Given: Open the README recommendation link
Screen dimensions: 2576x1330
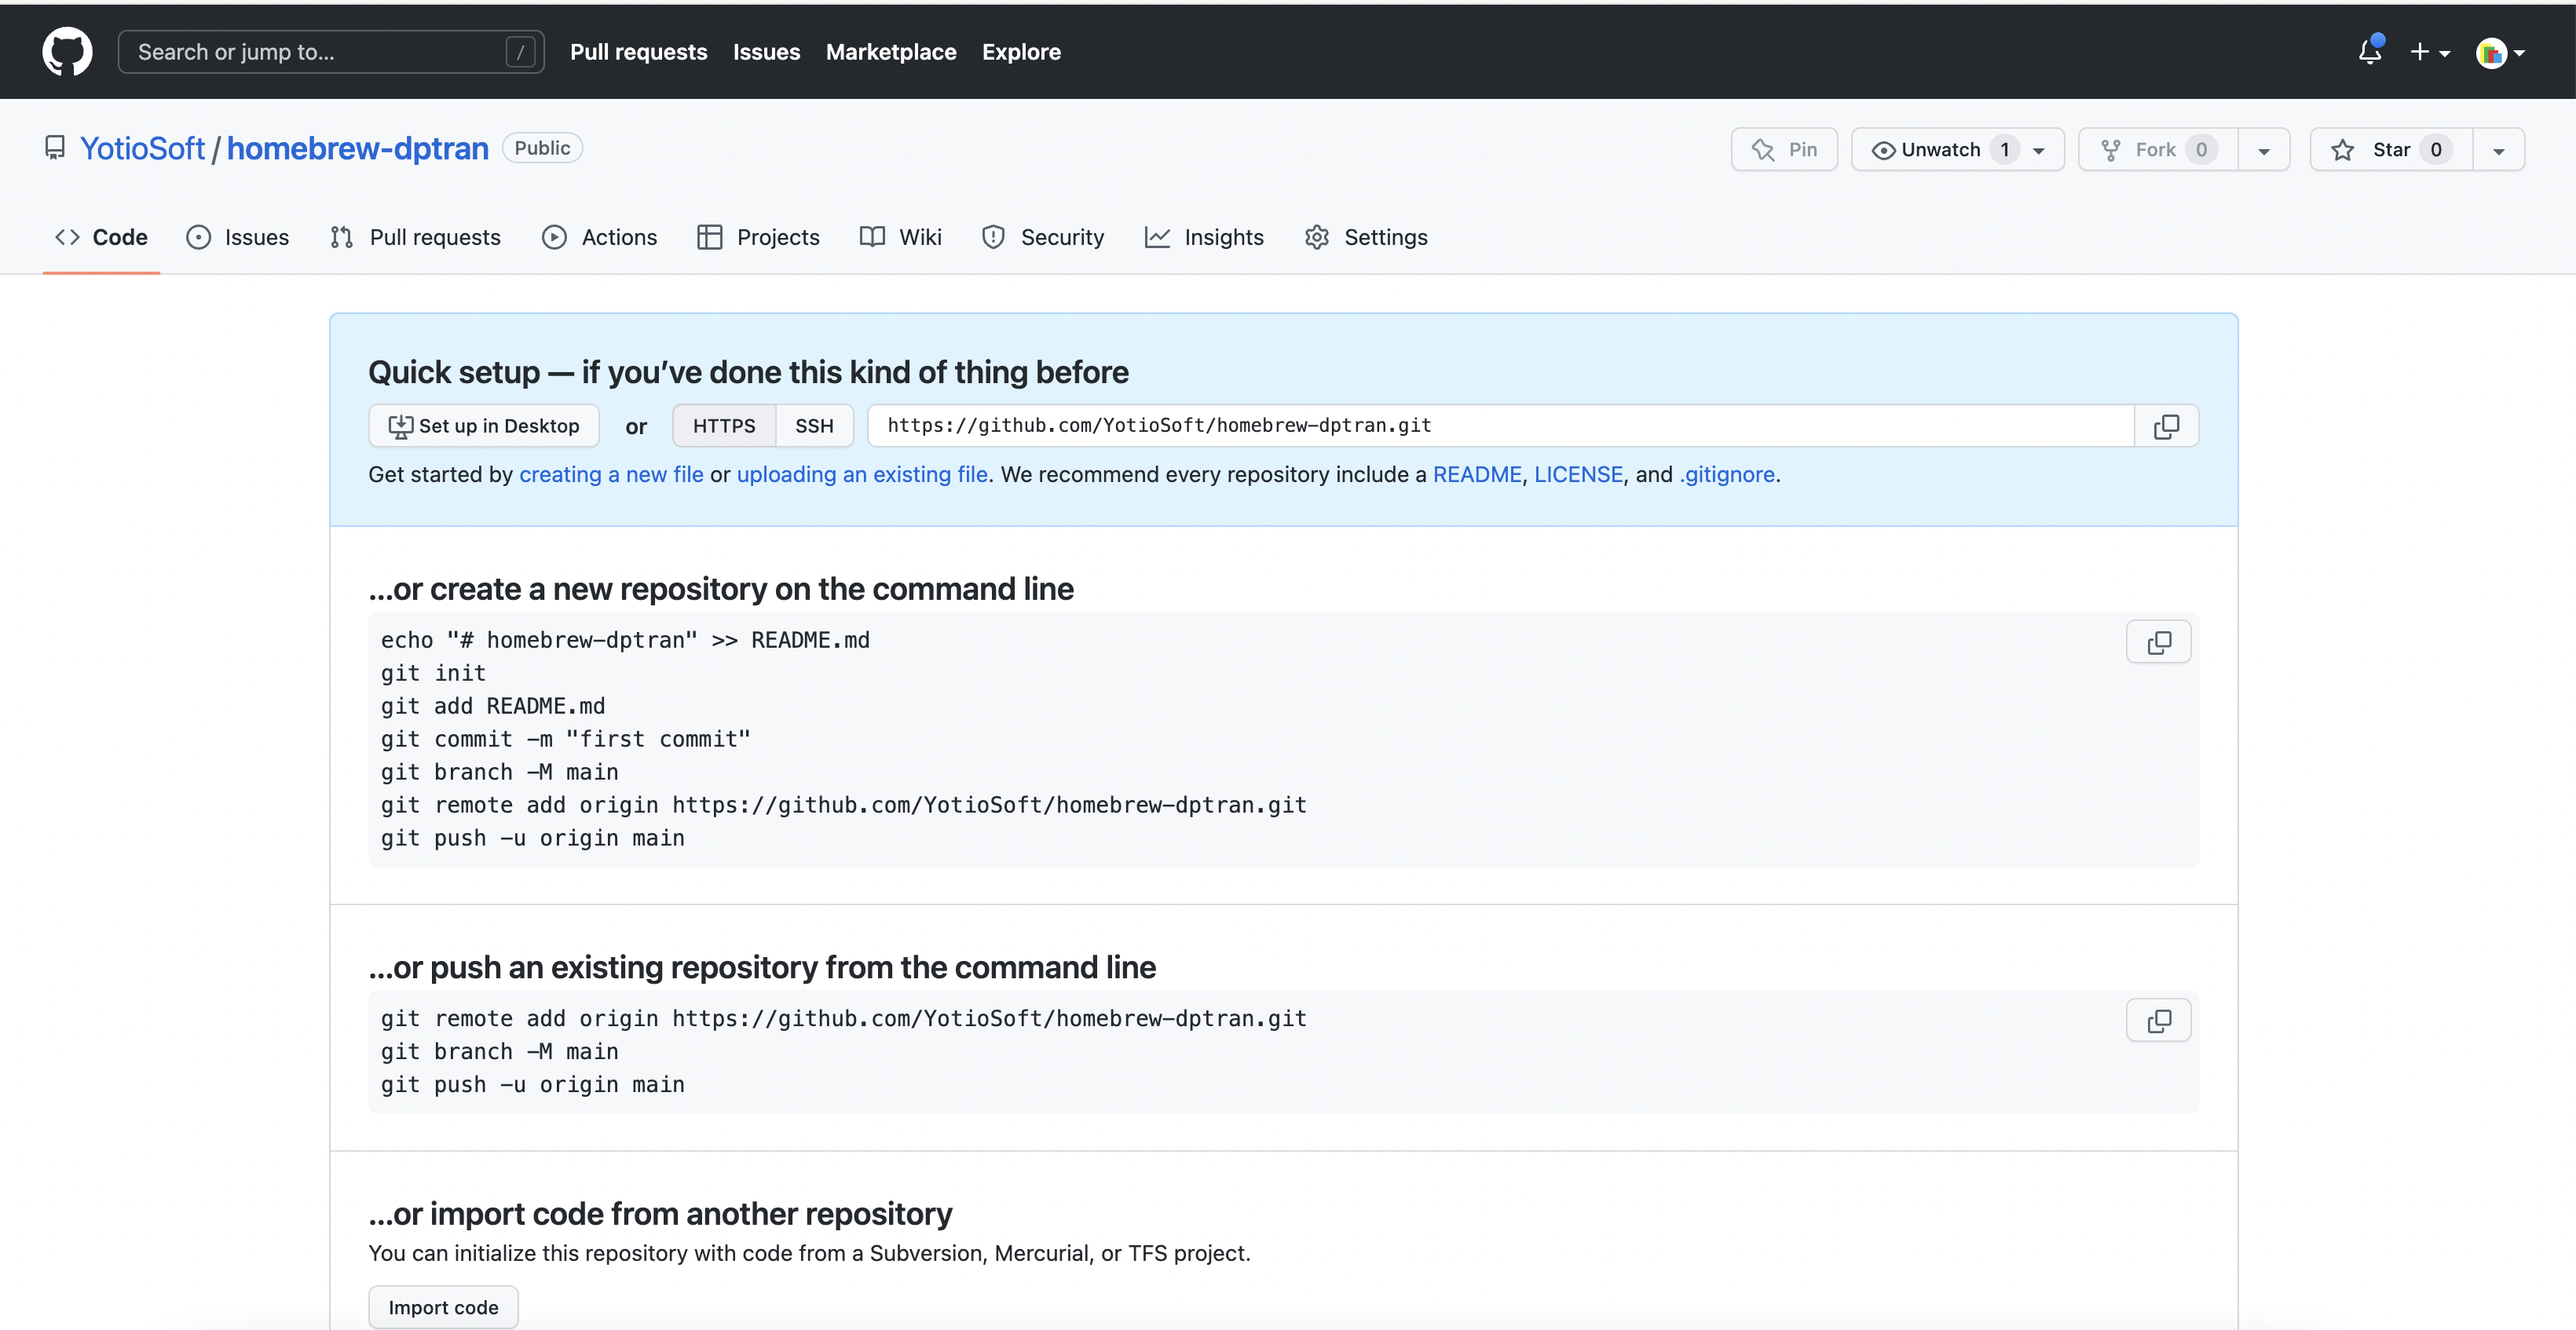Looking at the screenshot, I should (1477, 474).
